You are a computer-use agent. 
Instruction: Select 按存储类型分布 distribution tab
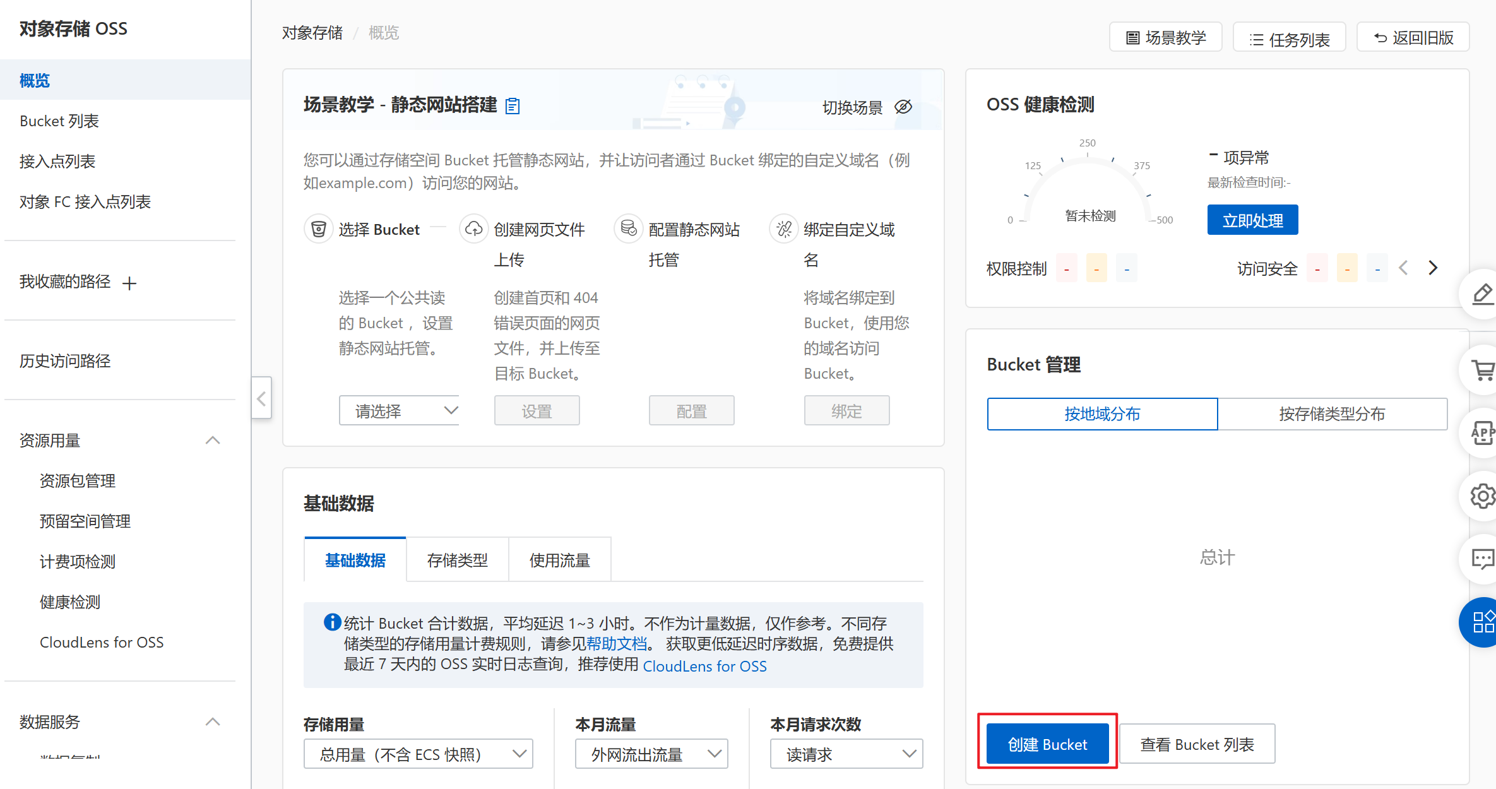click(x=1332, y=414)
